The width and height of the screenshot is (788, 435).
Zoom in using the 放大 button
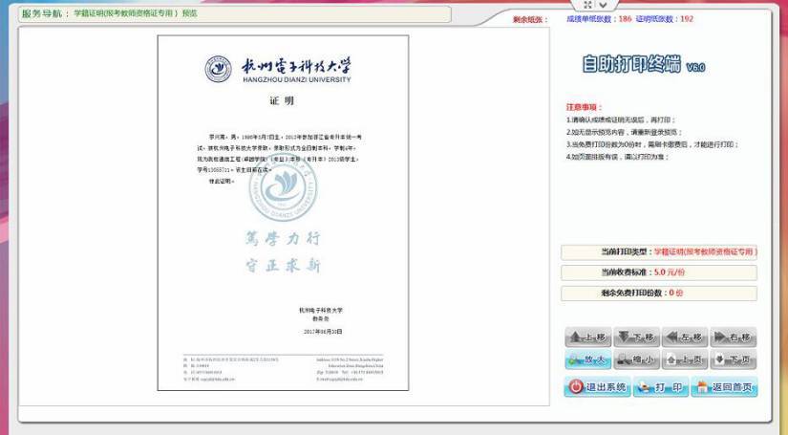[x=588, y=359]
